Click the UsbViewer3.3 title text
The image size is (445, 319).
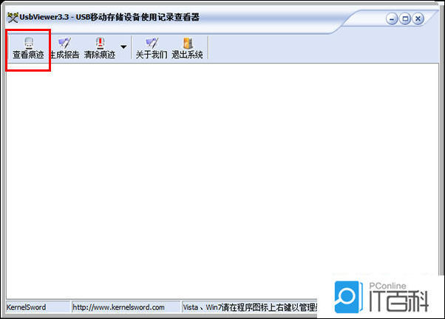pos(109,17)
